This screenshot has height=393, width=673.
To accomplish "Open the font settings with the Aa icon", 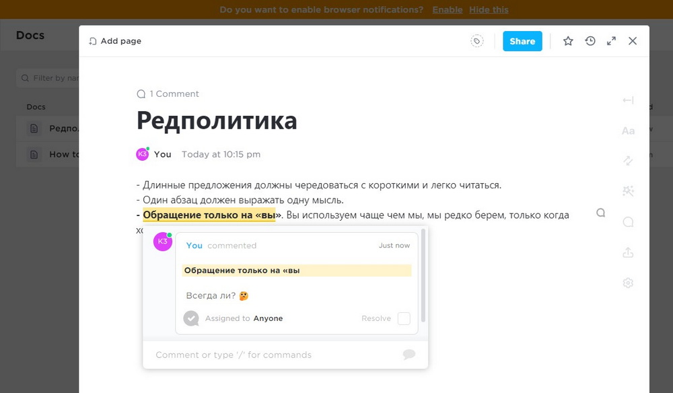I will coord(629,131).
